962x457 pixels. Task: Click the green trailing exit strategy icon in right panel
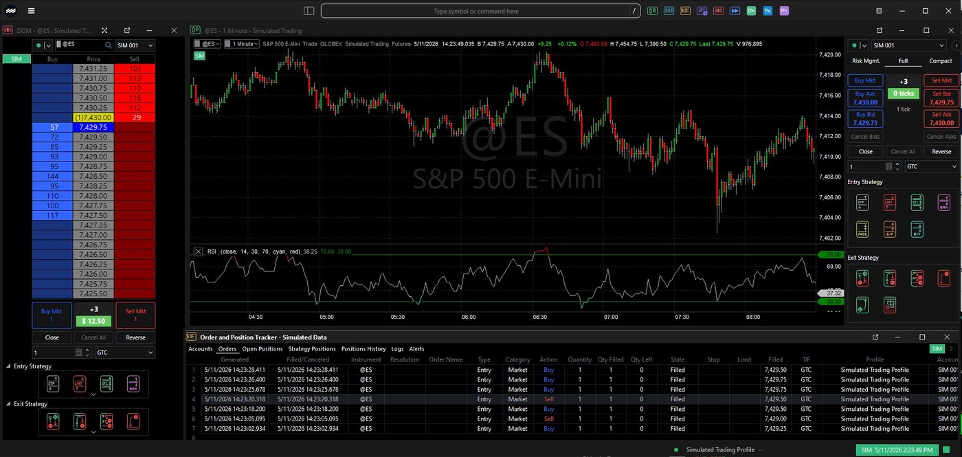[862, 304]
